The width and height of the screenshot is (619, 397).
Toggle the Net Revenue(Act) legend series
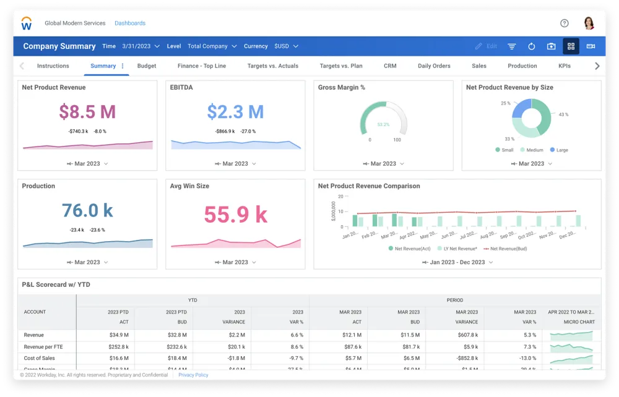point(409,248)
